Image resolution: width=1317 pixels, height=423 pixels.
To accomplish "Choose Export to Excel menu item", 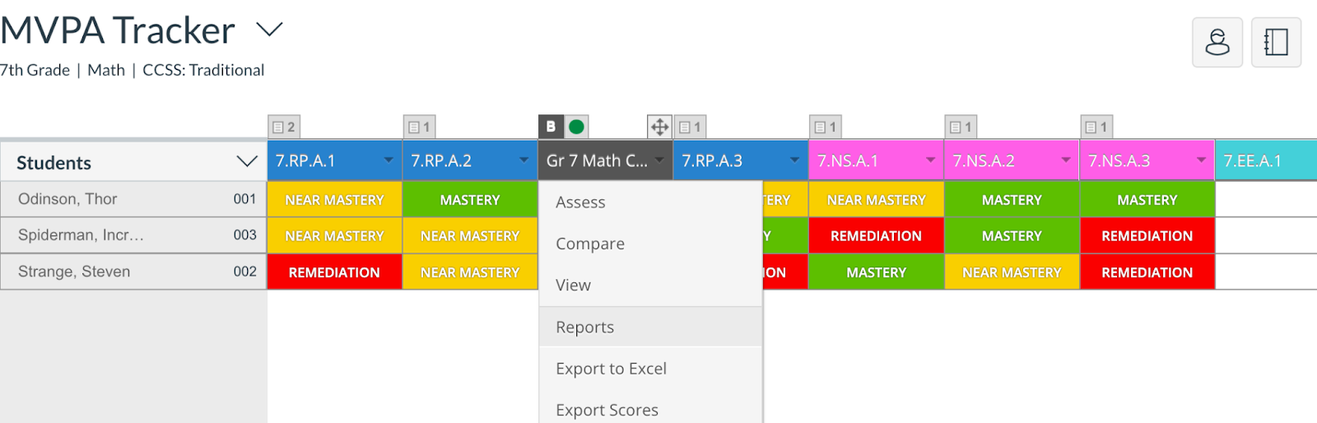I will click(650, 369).
